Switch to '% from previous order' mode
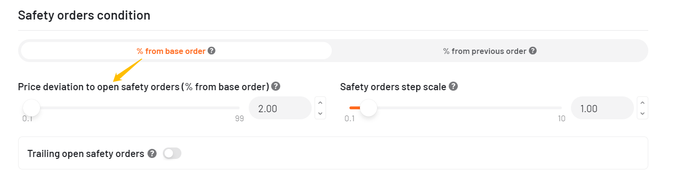 coord(490,51)
